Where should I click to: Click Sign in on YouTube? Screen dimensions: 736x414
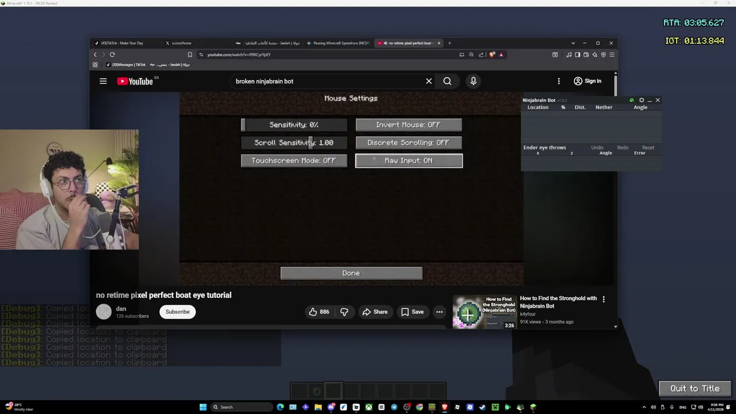tap(587, 81)
